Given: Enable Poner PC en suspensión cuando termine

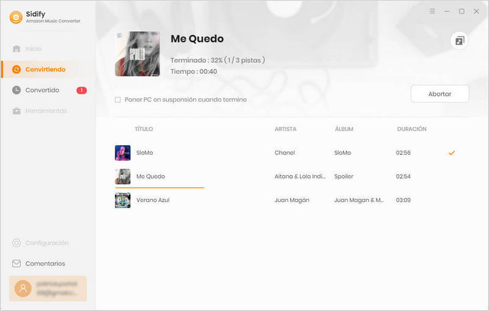Looking at the screenshot, I should [118, 100].
